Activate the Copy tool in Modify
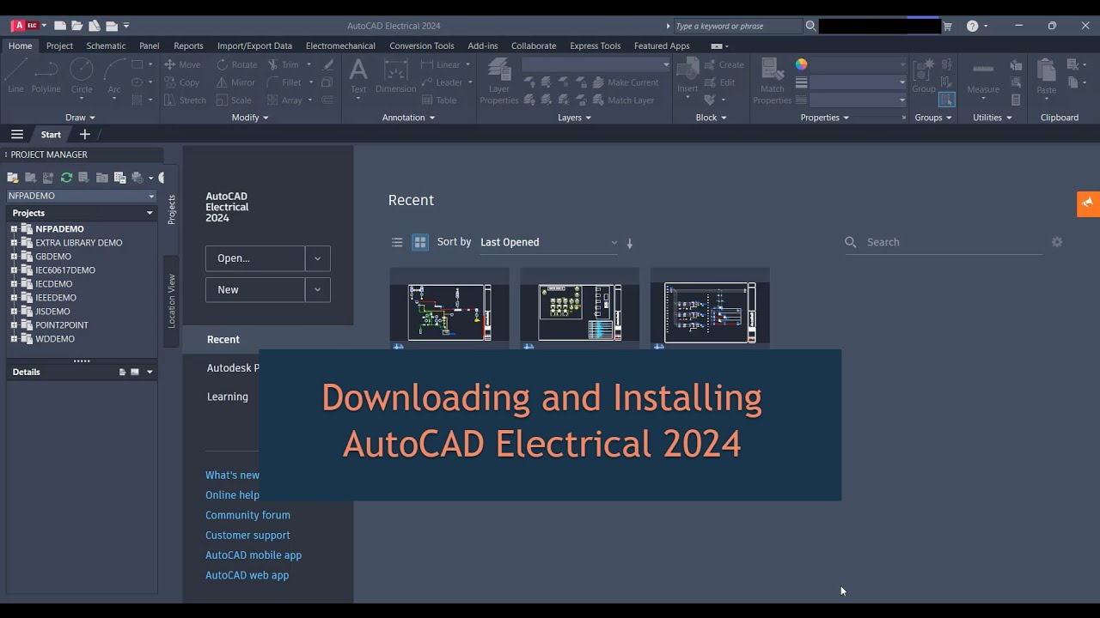Image resolution: width=1100 pixels, height=618 pixels. 182,82
